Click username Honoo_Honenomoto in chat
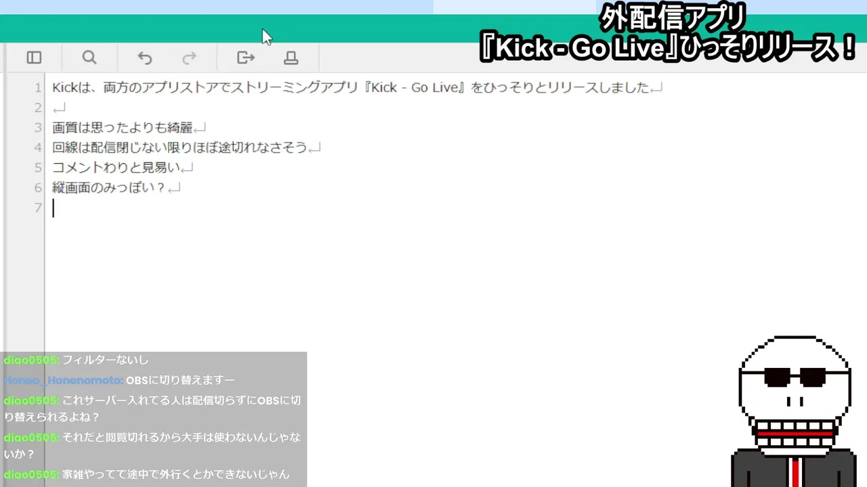The height and width of the screenshot is (487, 867). [x=63, y=380]
